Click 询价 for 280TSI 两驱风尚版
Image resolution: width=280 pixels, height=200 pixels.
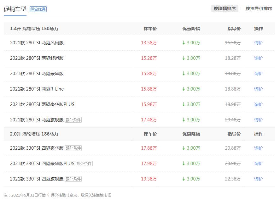(x=258, y=43)
